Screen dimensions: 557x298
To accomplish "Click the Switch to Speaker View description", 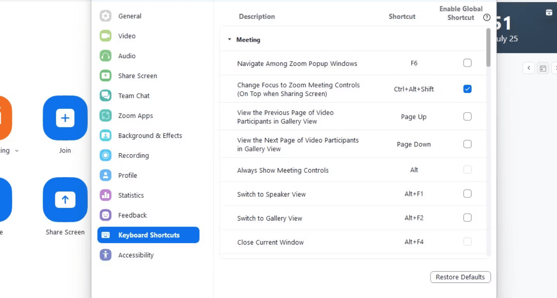I will click(271, 194).
